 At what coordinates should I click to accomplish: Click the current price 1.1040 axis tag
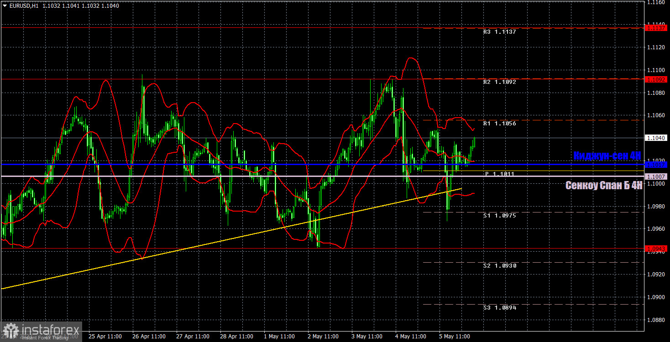[657, 138]
